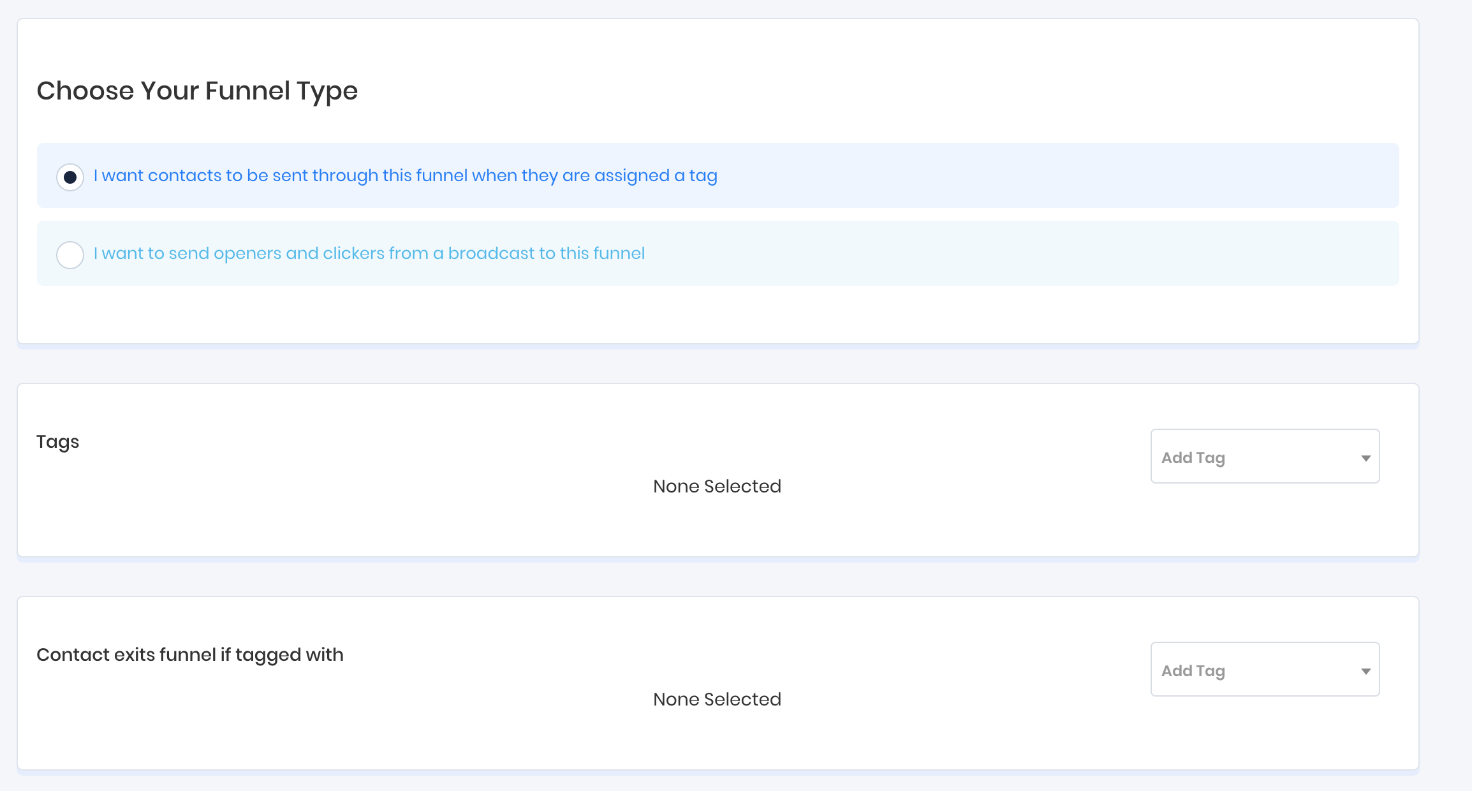Click 'None Selected' in the Tags section

click(717, 486)
